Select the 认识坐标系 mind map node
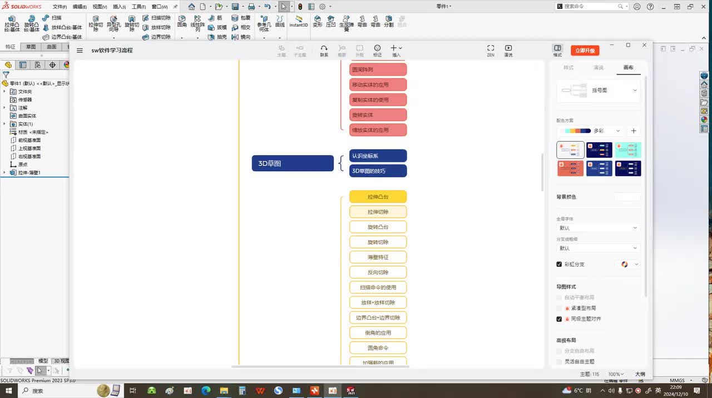712x398 pixels. [x=378, y=156]
